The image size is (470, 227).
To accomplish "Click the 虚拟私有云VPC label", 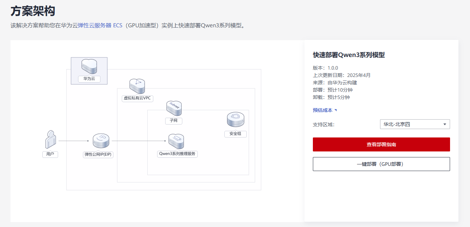I will pyautogui.click(x=137, y=98).
